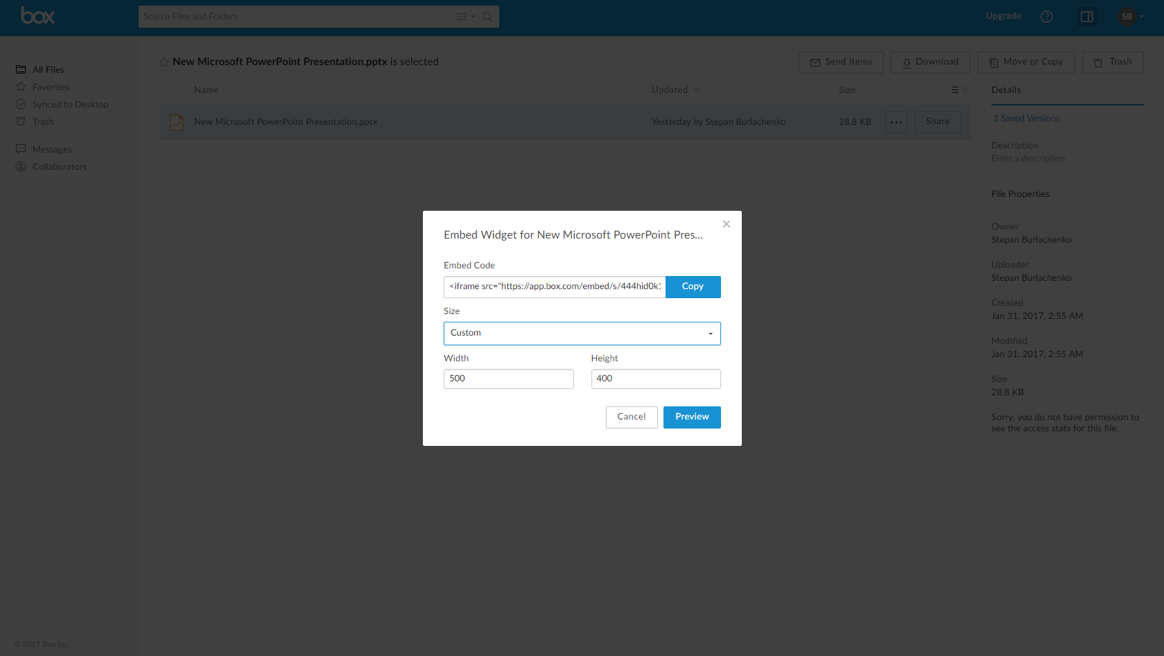The height and width of the screenshot is (656, 1164).
Task: Cancel the embed dialog
Action: coord(632,417)
